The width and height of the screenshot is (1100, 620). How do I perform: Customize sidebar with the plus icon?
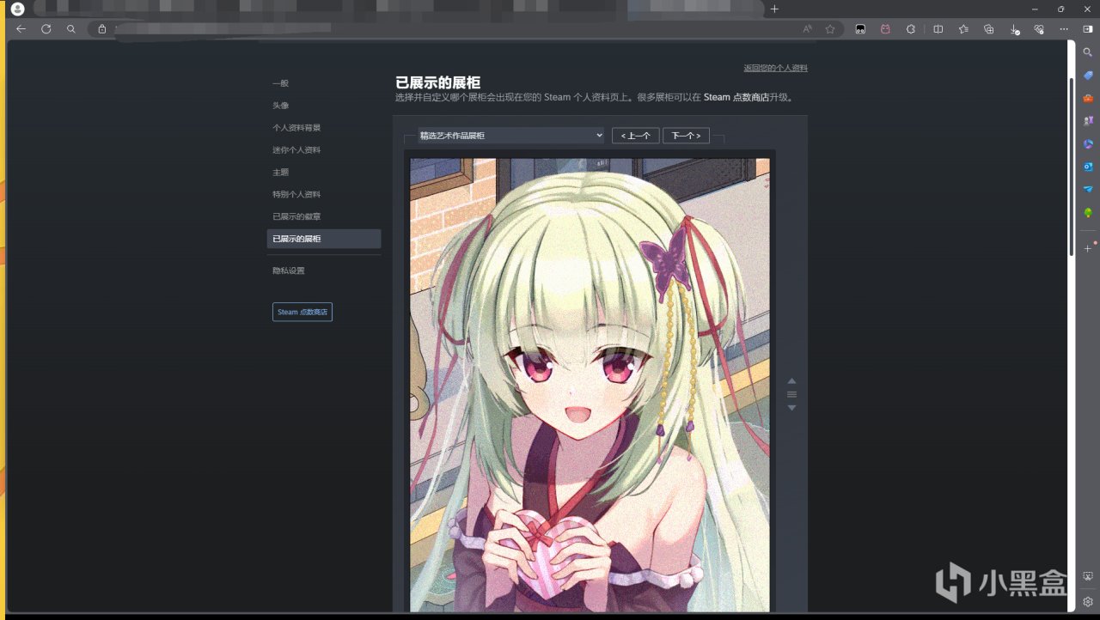click(x=1088, y=248)
